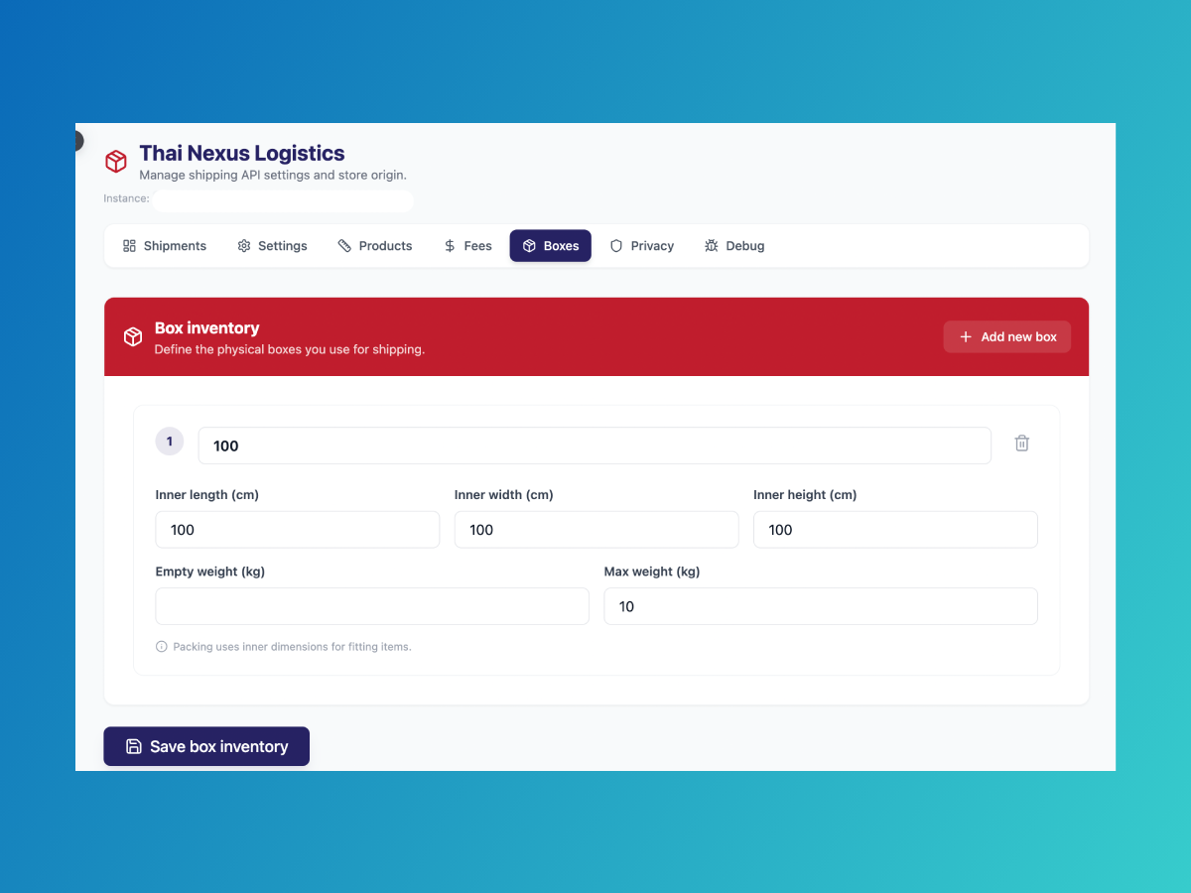Image resolution: width=1191 pixels, height=893 pixels.
Task: Open the Privacy tab
Action: 642,246
